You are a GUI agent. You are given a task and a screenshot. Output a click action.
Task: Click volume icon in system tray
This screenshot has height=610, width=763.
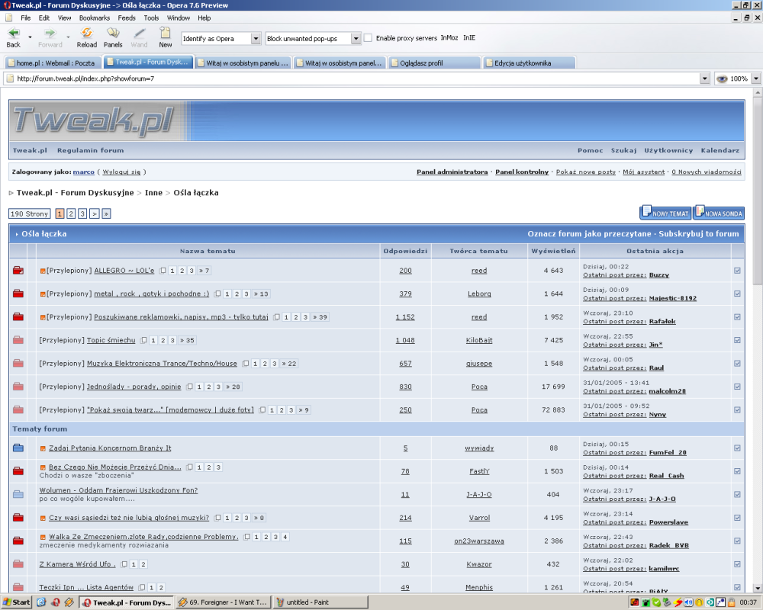tap(688, 602)
